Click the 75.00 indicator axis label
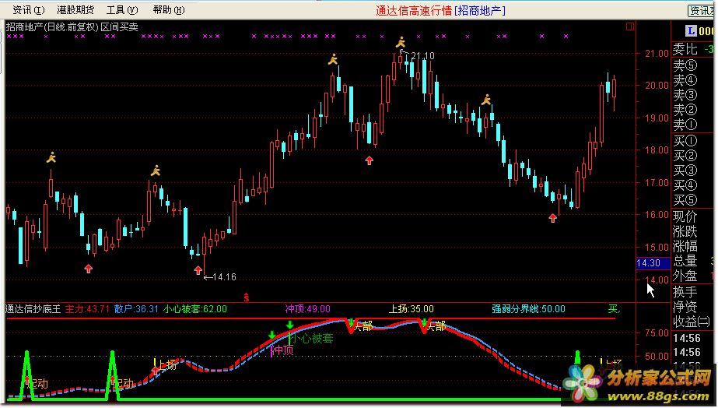This screenshot has height=408, width=718. tap(657, 332)
